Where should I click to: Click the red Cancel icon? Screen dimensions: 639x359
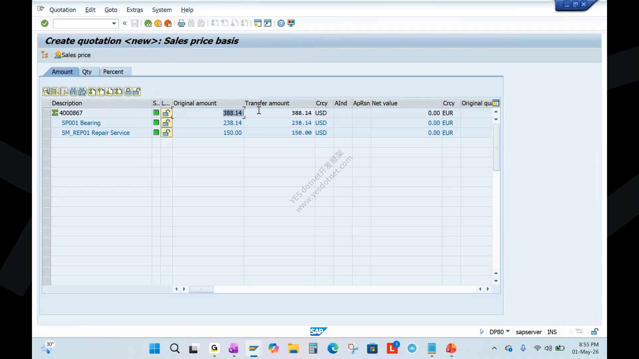pyautogui.click(x=168, y=23)
